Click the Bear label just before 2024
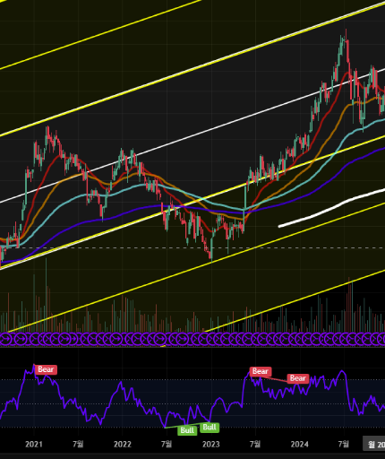Viewport: 385px width, 459px height. click(x=298, y=378)
